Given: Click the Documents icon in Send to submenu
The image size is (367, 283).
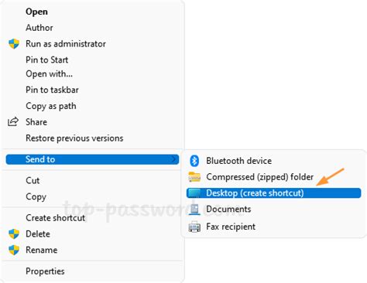Looking at the screenshot, I should point(194,210).
